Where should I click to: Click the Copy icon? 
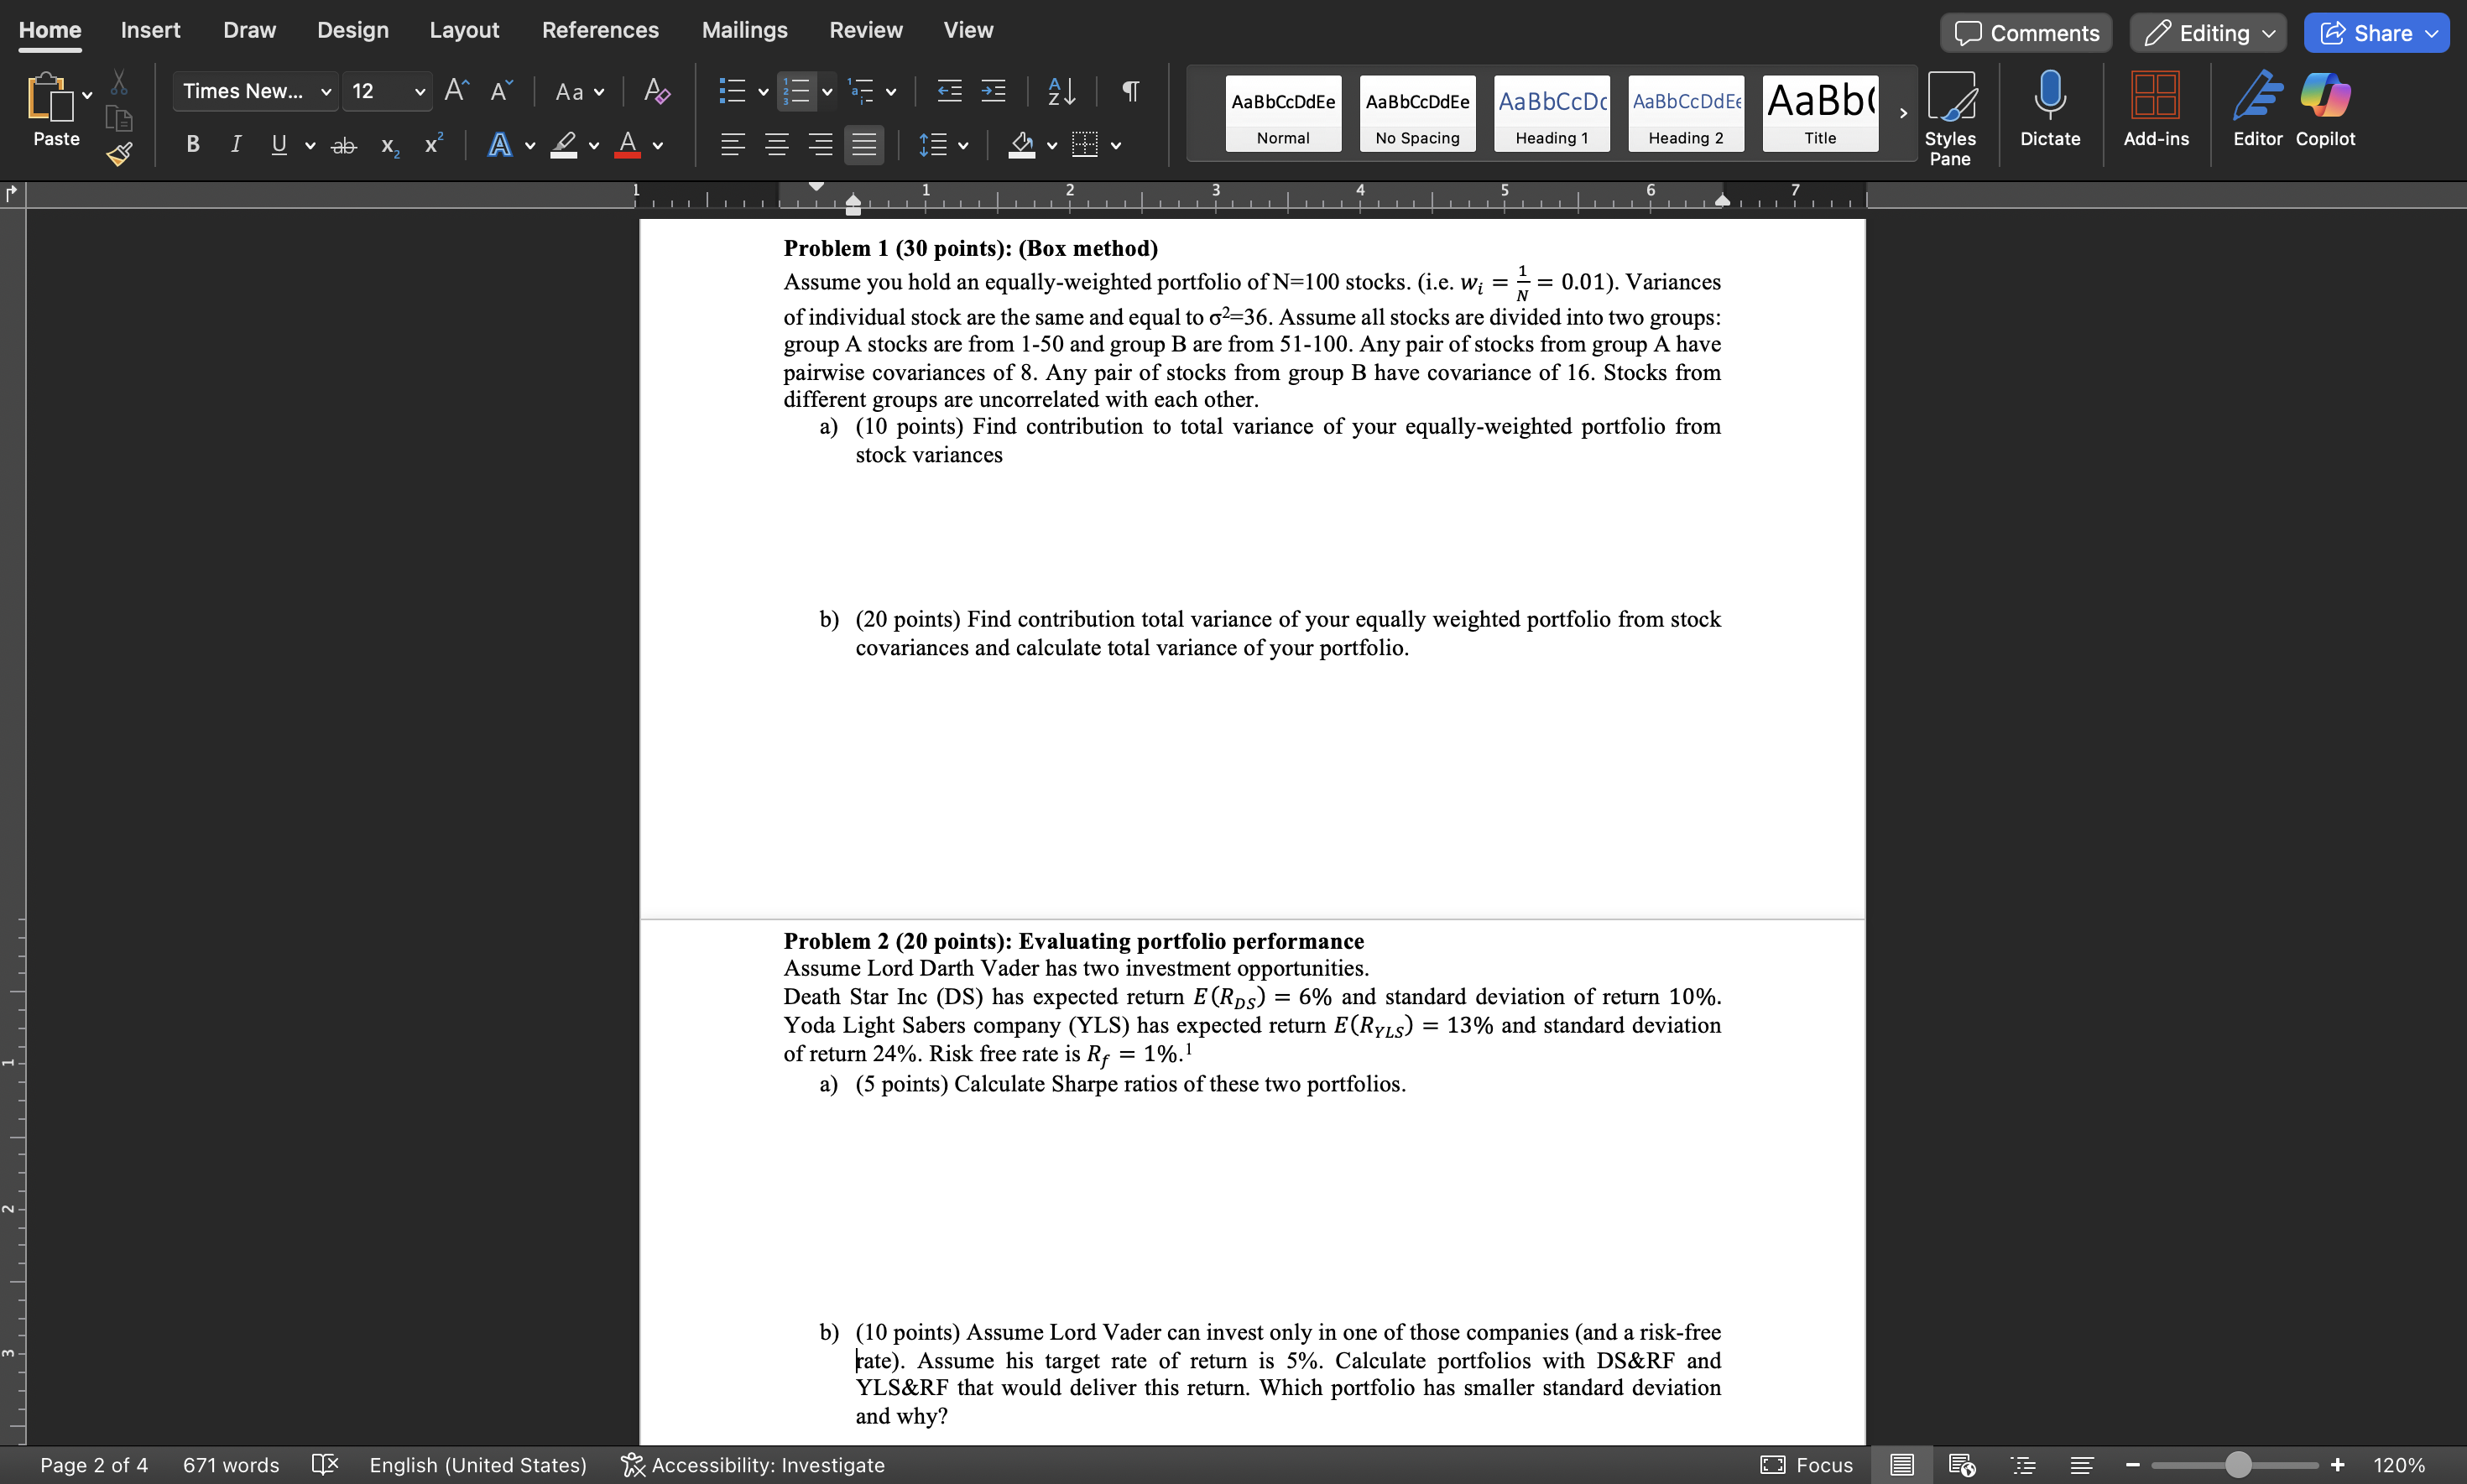pos(119,119)
